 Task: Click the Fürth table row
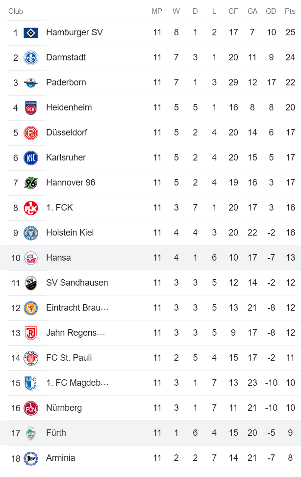[56, 433]
